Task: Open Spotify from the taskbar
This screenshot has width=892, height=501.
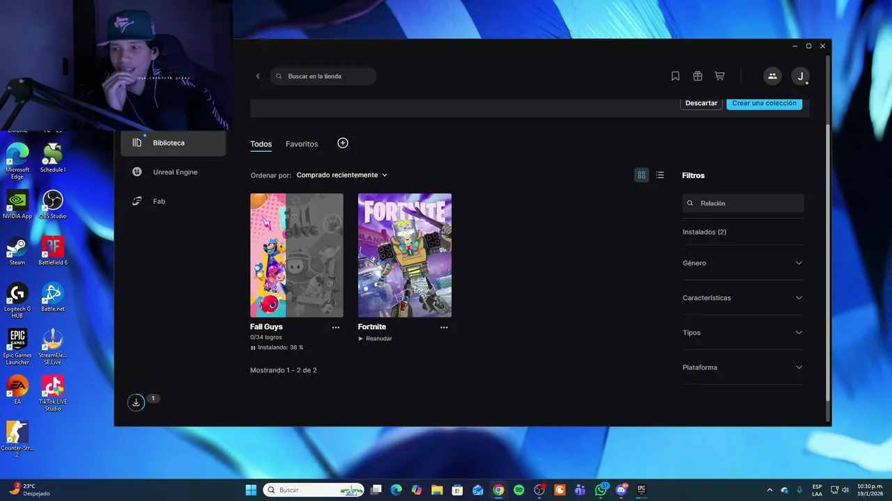Action: (518, 490)
